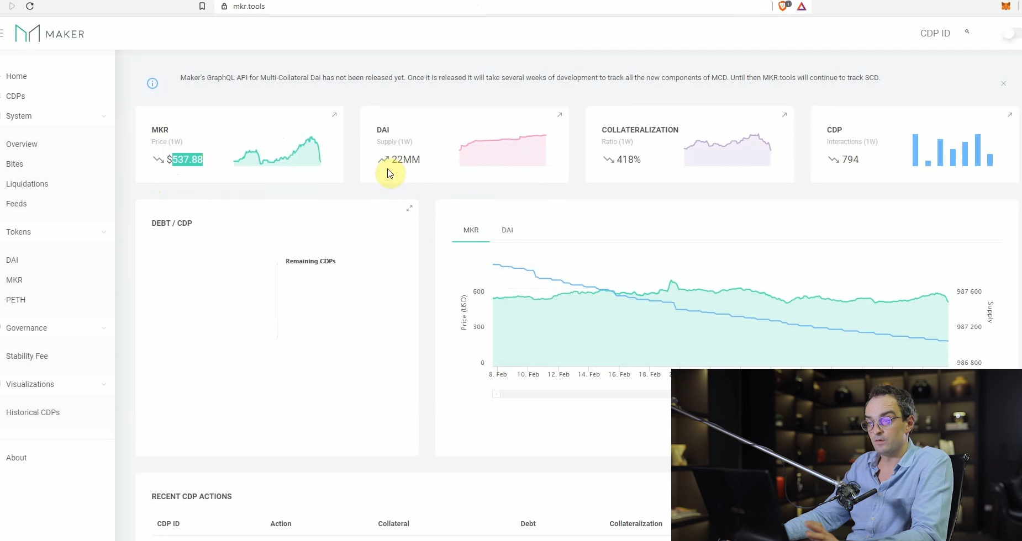1022x541 pixels.
Task: Switch to the DAI chart tab
Action: pos(507,230)
